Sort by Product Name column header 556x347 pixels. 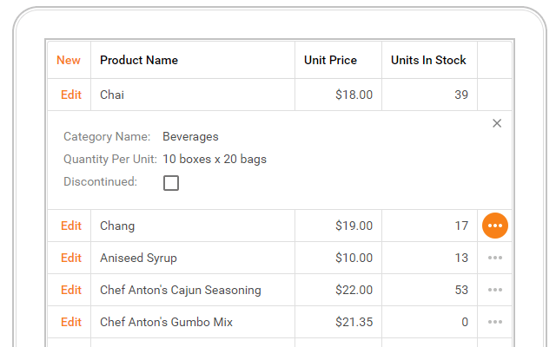tap(139, 60)
